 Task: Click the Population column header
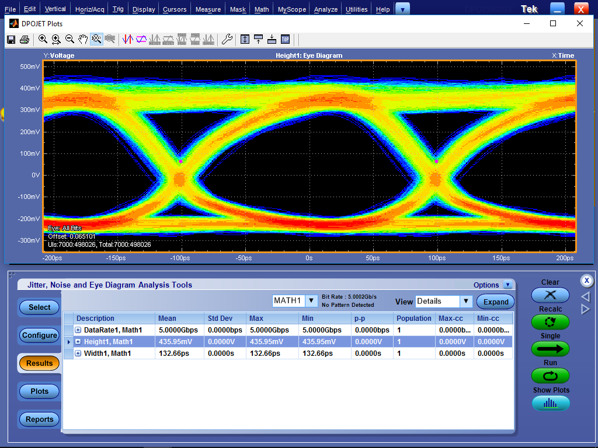(x=414, y=318)
